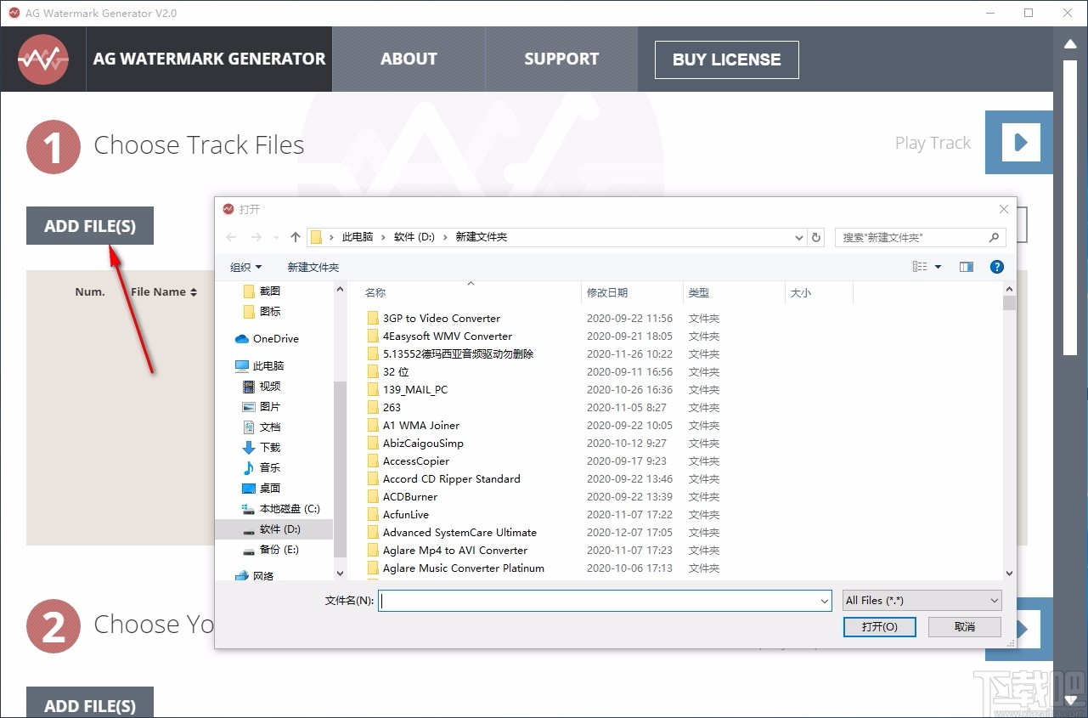Image resolution: width=1088 pixels, height=718 pixels.
Task: Open the 组织 menu dropdown
Action: click(x=246, y=267)
